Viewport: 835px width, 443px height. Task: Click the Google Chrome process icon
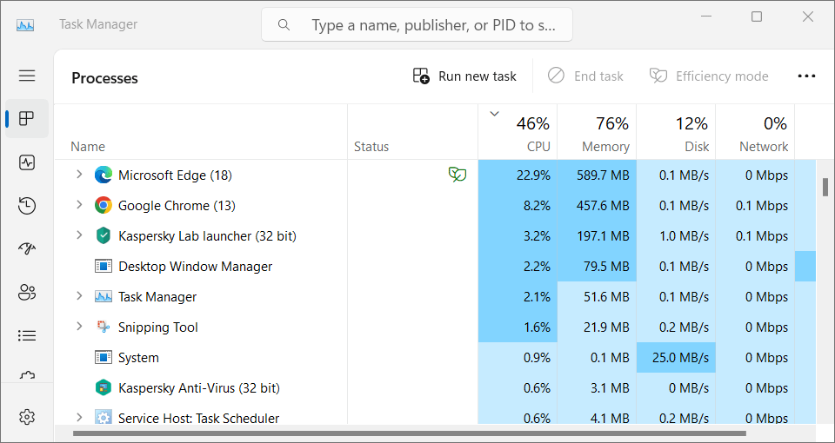[x=104, y=206]
